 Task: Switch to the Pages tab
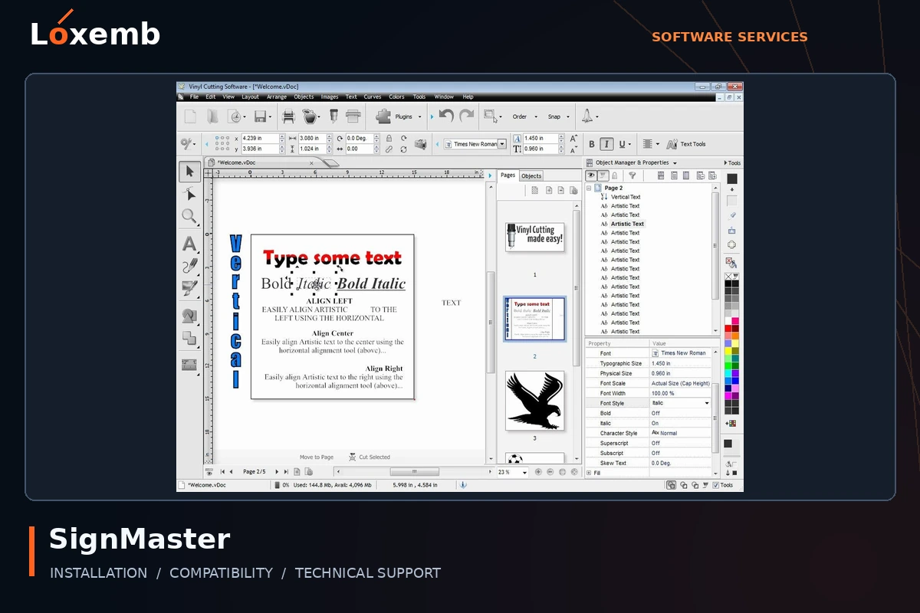click(x=508, y=175)
